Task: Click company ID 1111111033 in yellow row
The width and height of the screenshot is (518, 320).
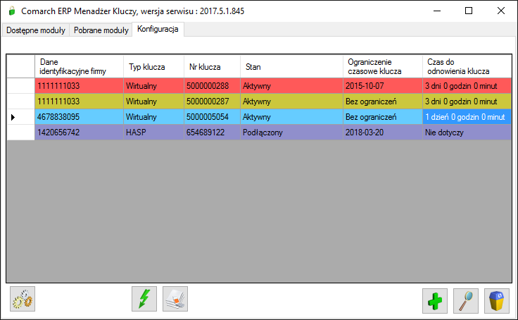Action: click(x=79, y=101)
